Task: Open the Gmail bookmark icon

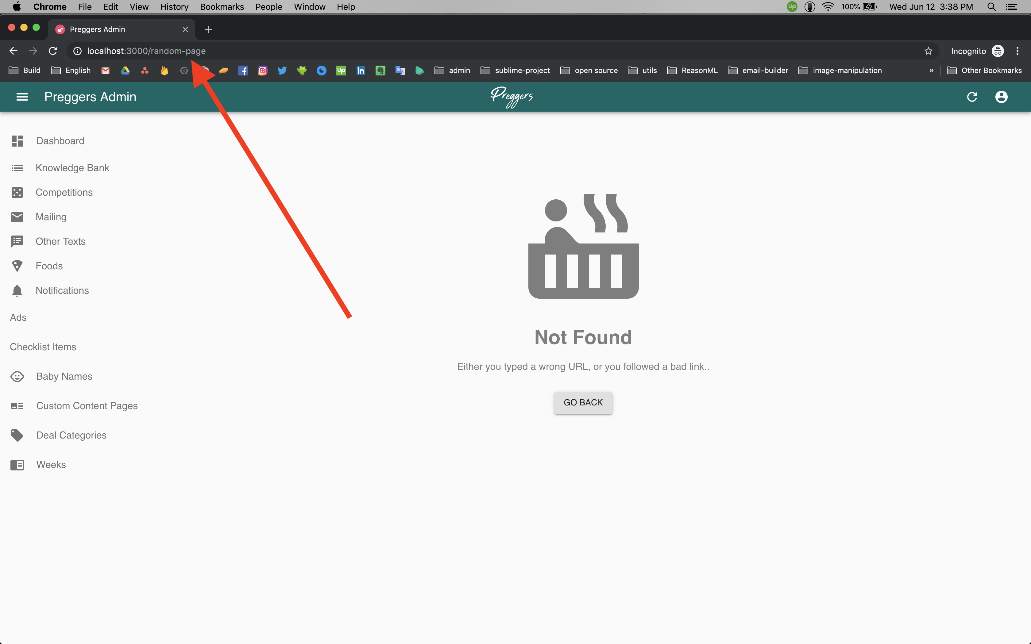Action: point(105,70)
